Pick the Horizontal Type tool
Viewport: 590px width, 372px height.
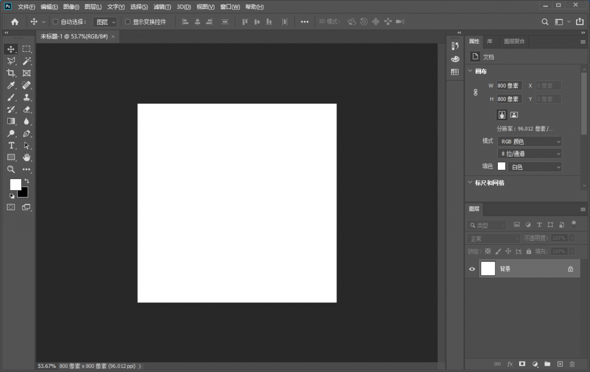pyautogui.click(x=11, y=145)
